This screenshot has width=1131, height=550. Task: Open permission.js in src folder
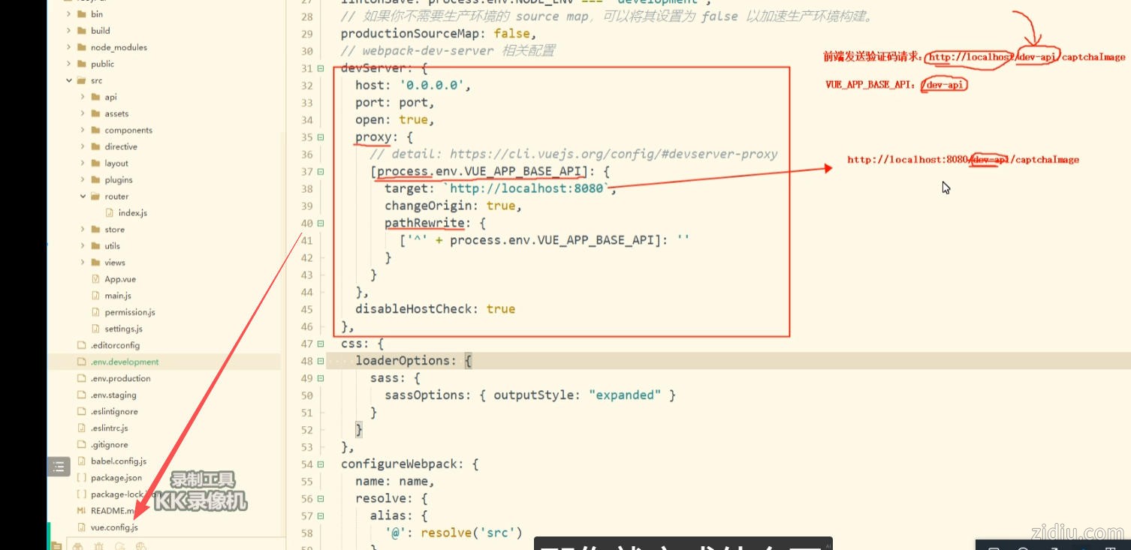129,312
